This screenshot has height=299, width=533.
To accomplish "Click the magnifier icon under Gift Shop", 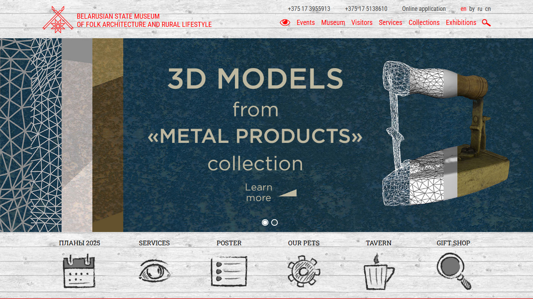I will click(x=454, y=271).
